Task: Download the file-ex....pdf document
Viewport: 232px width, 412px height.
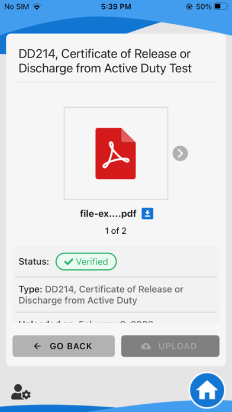Action: [x=147, y=214]
